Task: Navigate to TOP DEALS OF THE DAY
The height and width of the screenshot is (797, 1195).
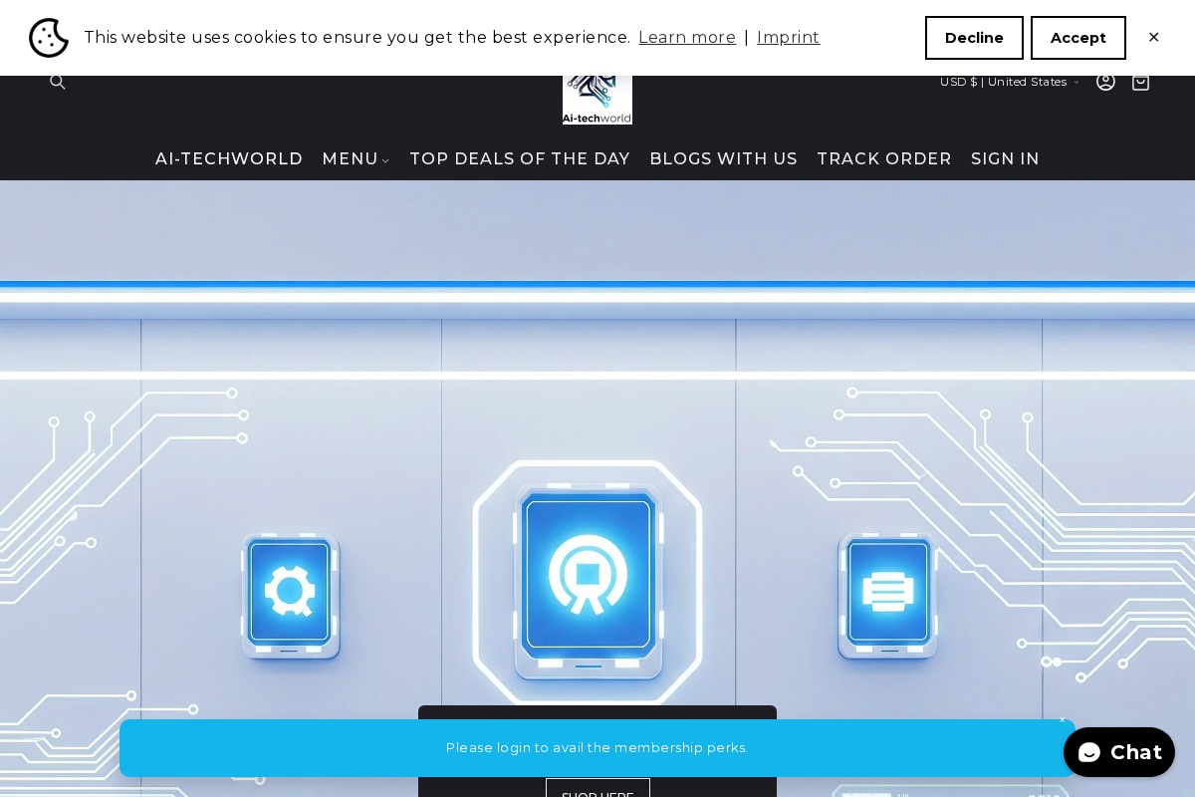Action: pos(520,159)
